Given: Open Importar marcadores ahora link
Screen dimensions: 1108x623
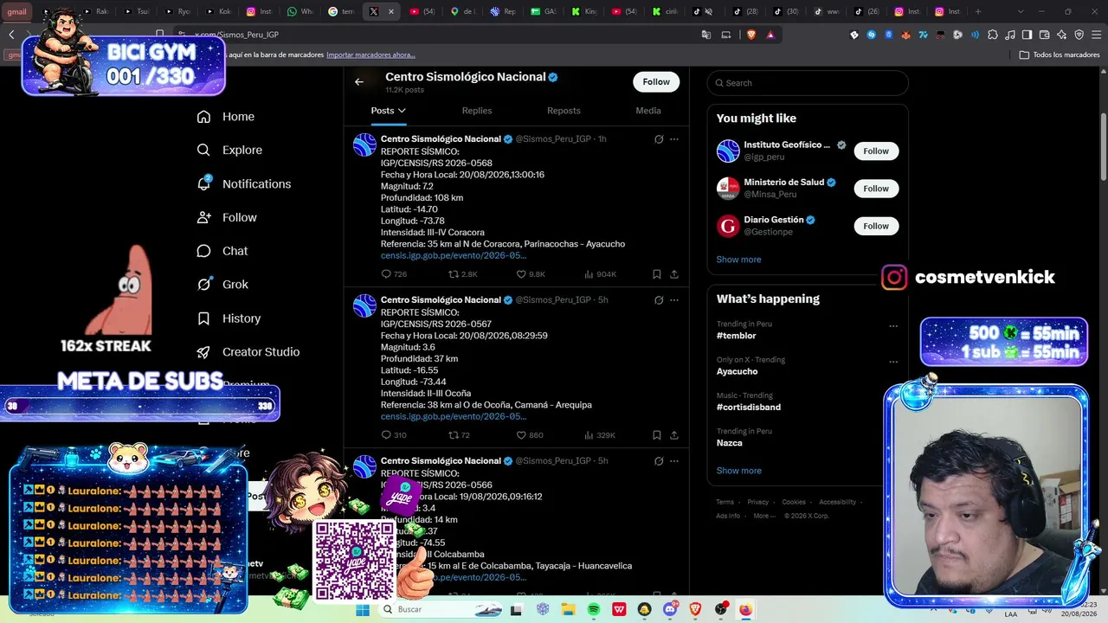Looking at the screenshot, I should [370, 55].
